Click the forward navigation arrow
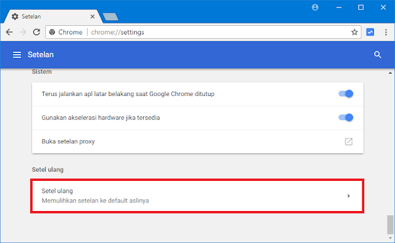Image resolution: width=395 pixels, height=243 pixels. [23, 32]
